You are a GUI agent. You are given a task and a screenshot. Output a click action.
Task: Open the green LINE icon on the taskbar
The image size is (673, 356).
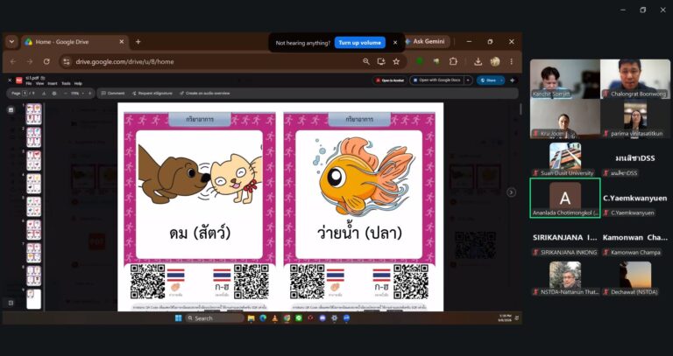click(299, 318)
